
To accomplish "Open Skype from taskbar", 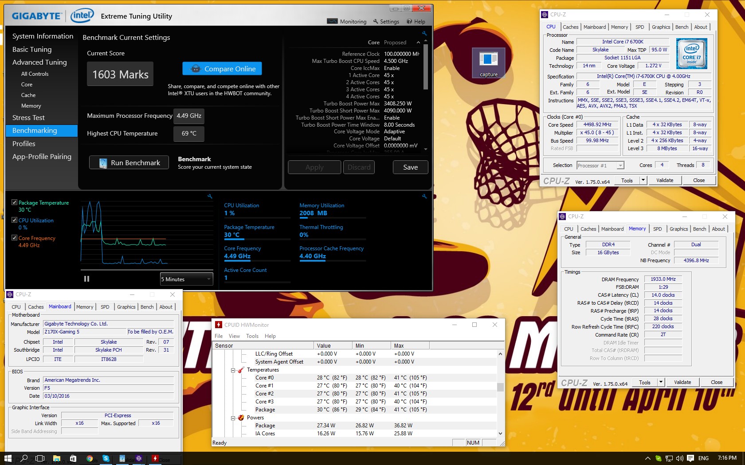I will coord(106,458).
